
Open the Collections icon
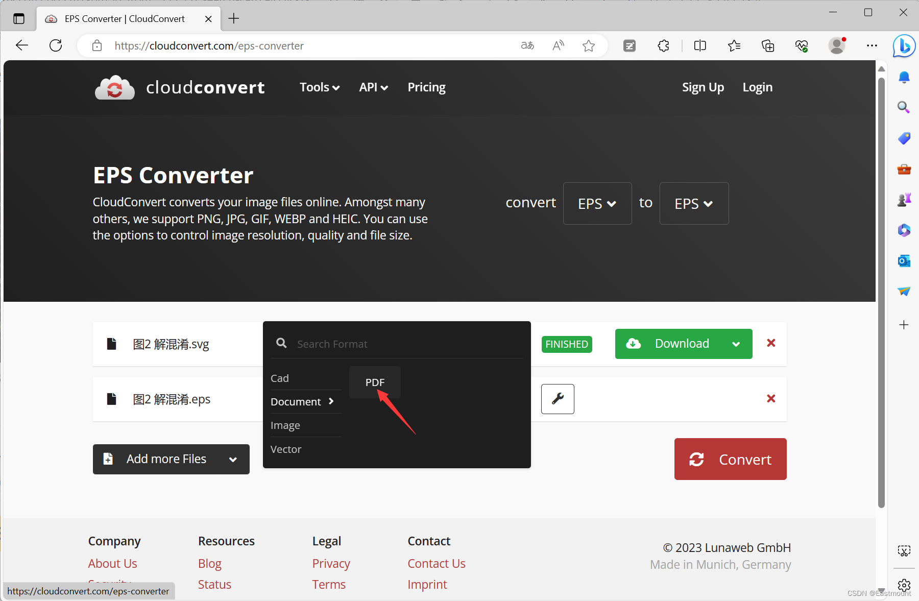click(x=768, y=46)
